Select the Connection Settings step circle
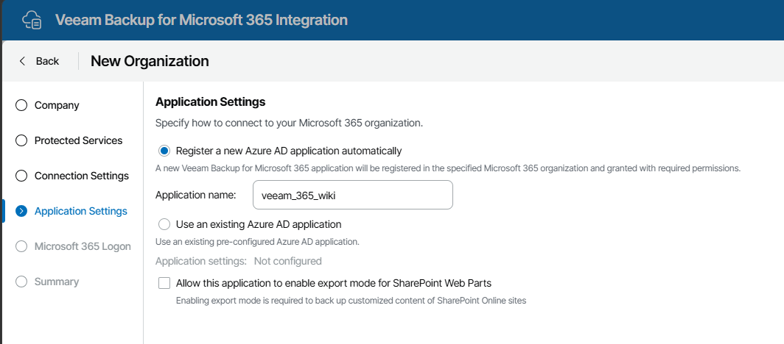Image resolution: width=784 pixels, height=344 pixels. click(21, 176)
